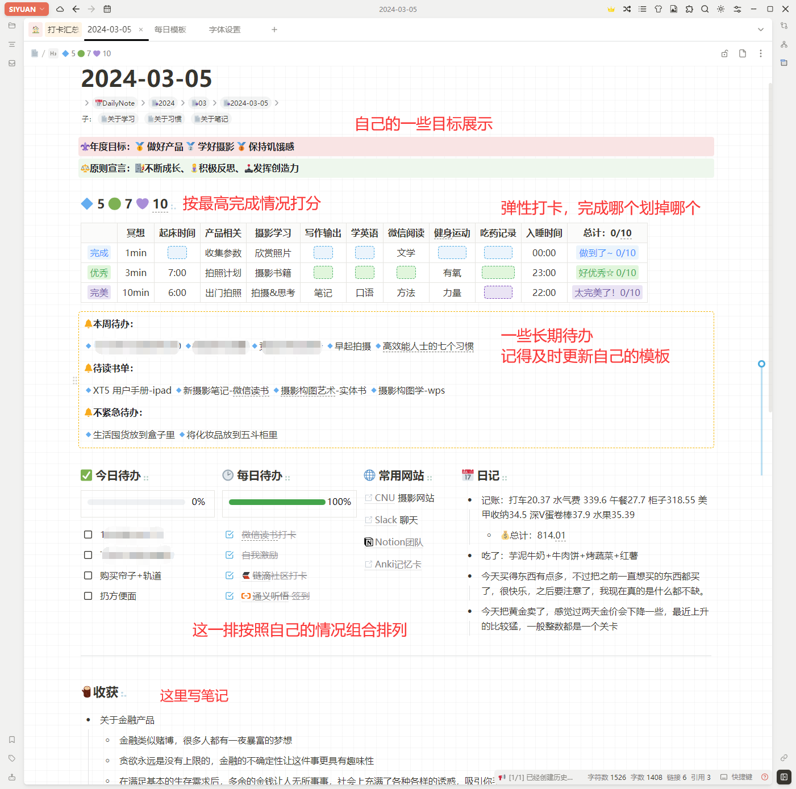Open the backlinks link icon in right dock
The height and width of the screenshot is (789, 796).
784,758
